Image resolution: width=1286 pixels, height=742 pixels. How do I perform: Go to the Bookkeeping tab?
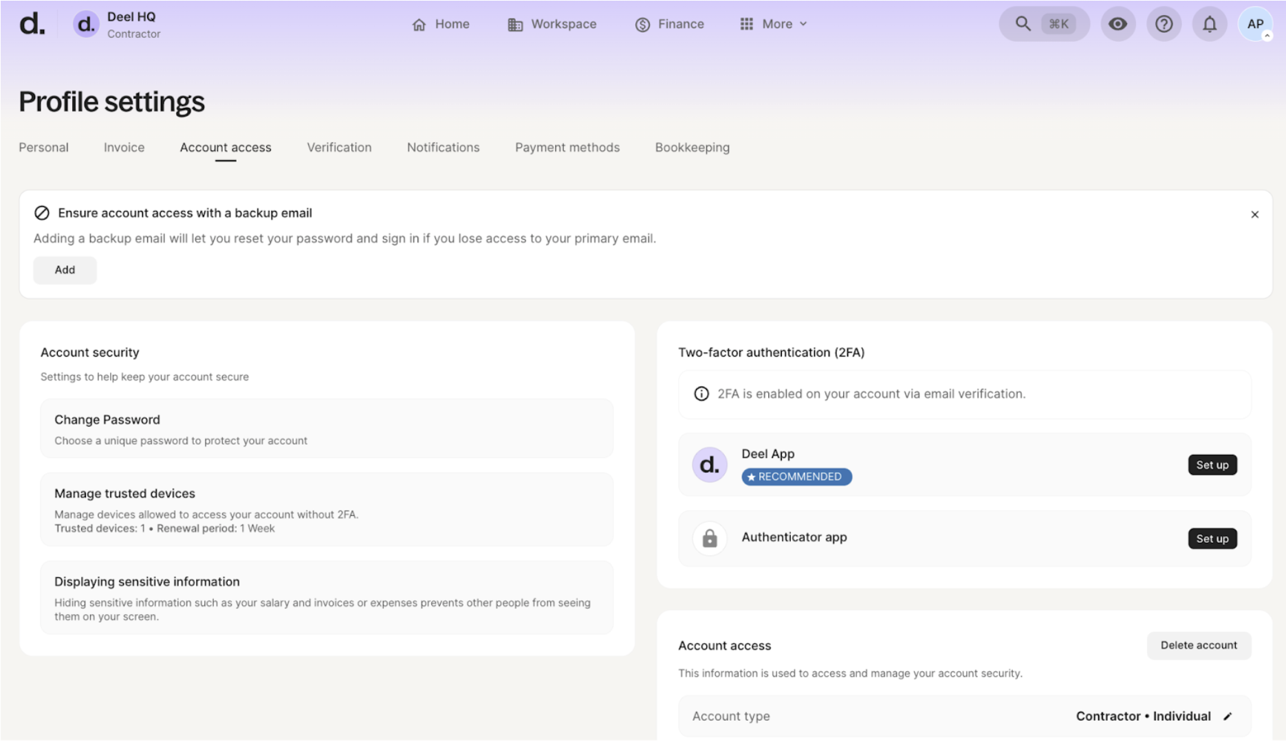point(692,147)
